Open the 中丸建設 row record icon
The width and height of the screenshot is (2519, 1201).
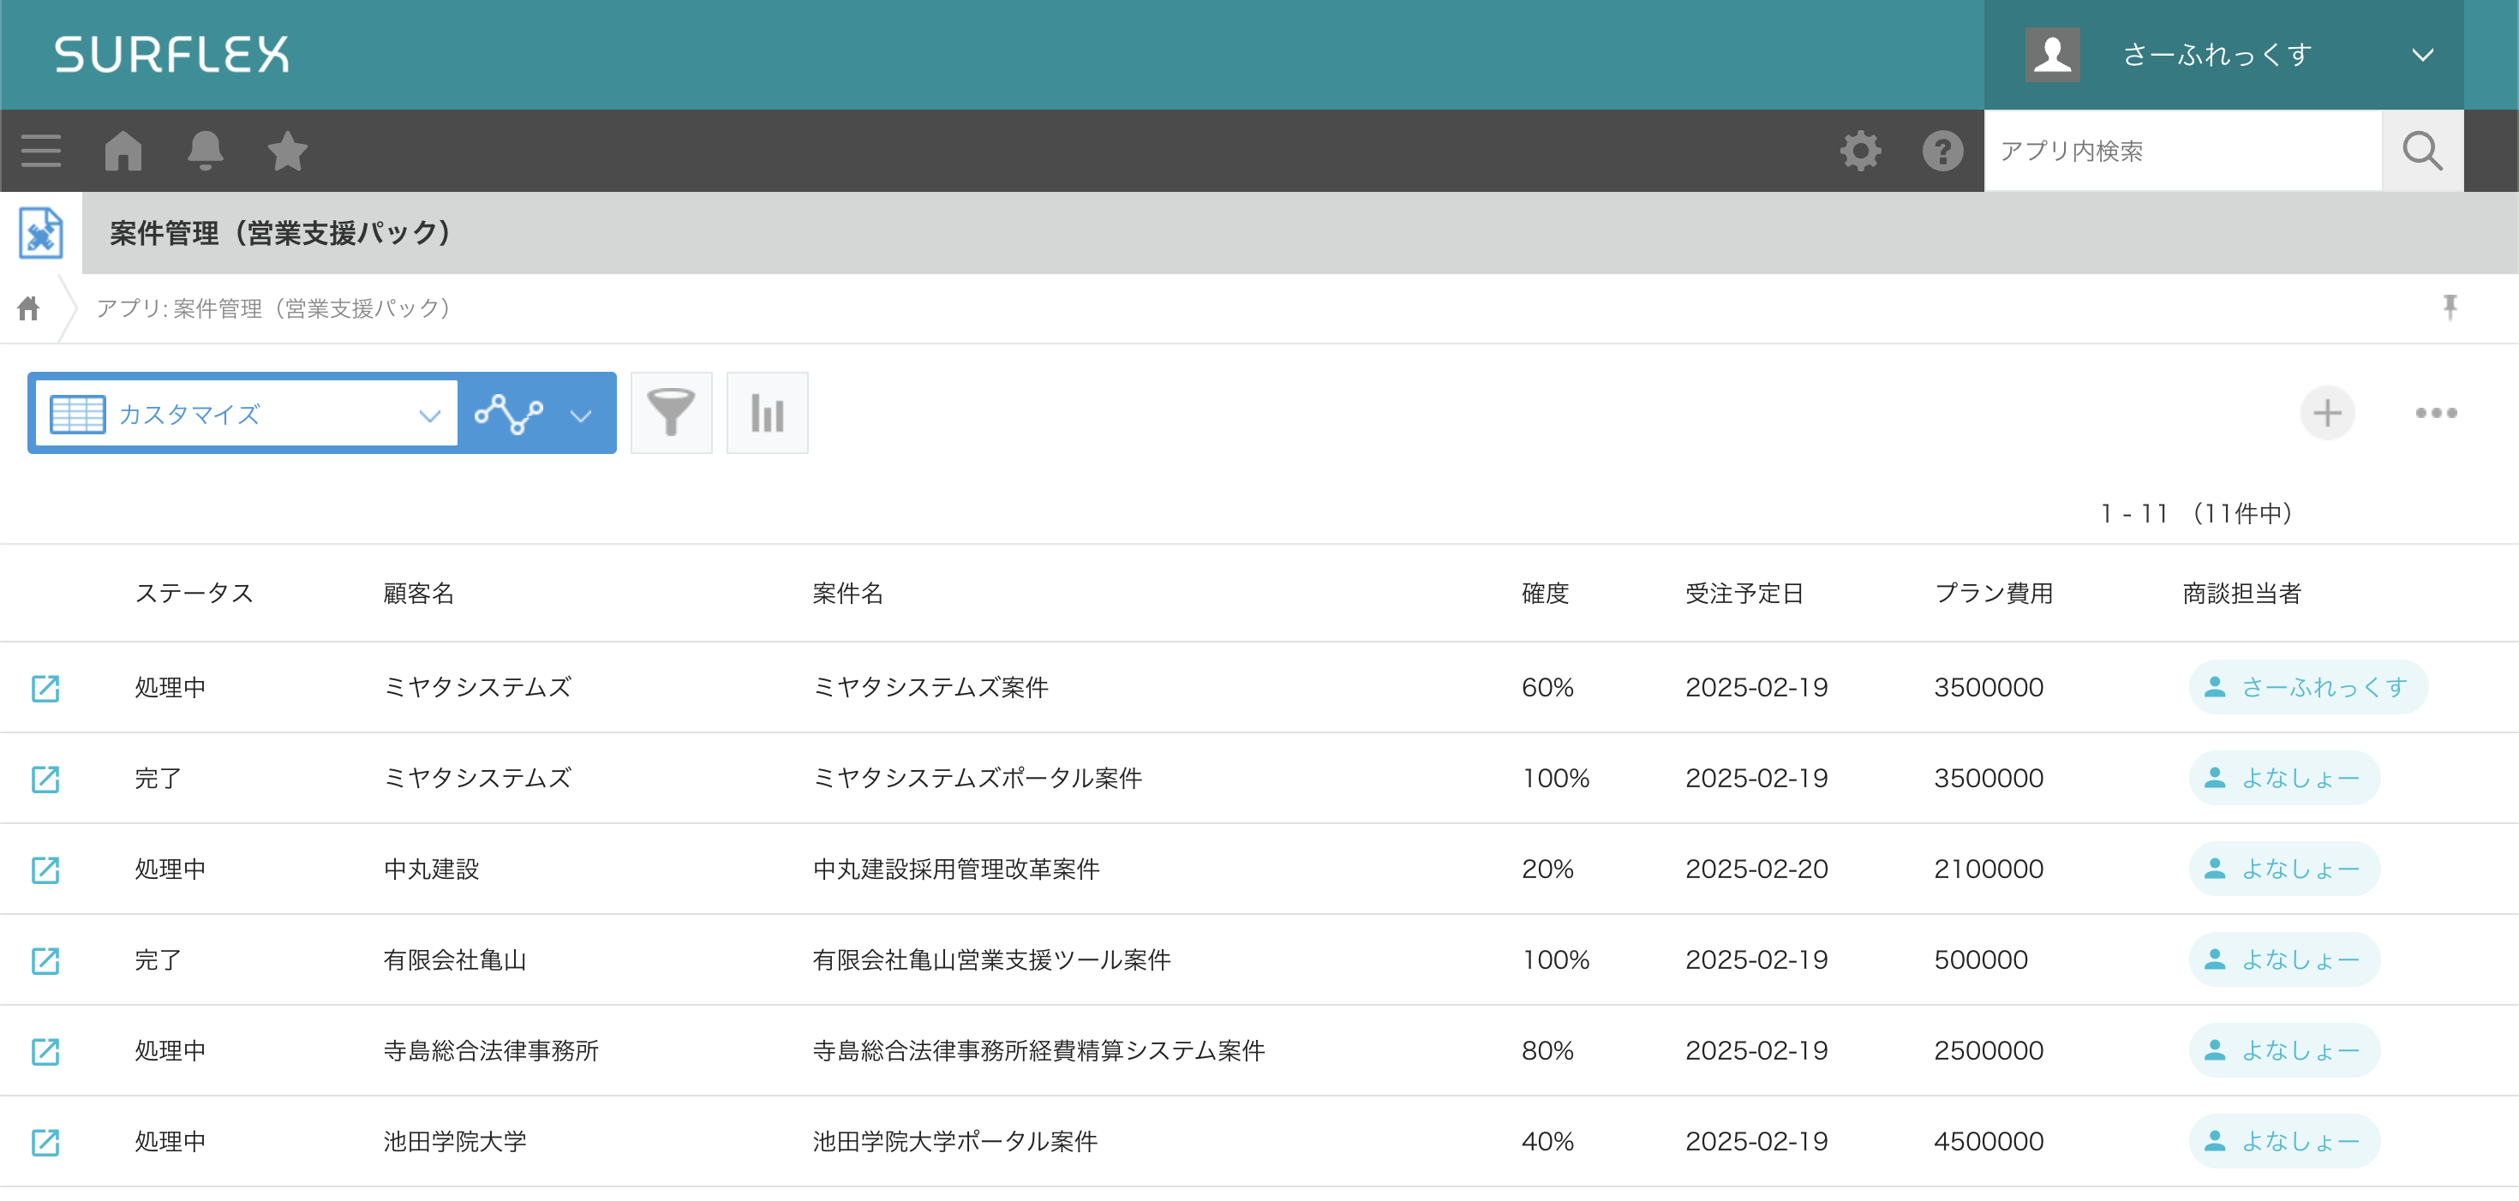point(46,869)
